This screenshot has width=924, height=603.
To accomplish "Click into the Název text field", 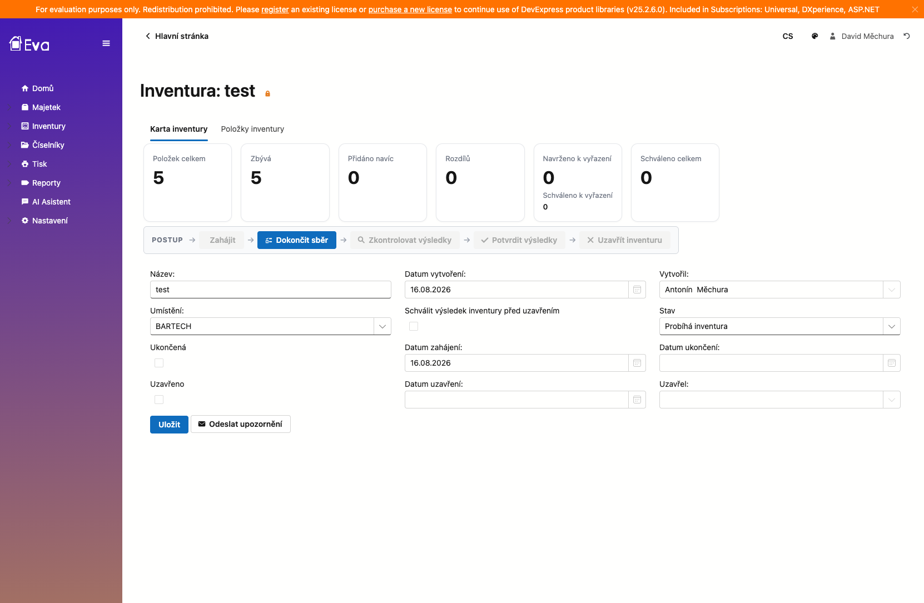I will [x=271, y=290].
